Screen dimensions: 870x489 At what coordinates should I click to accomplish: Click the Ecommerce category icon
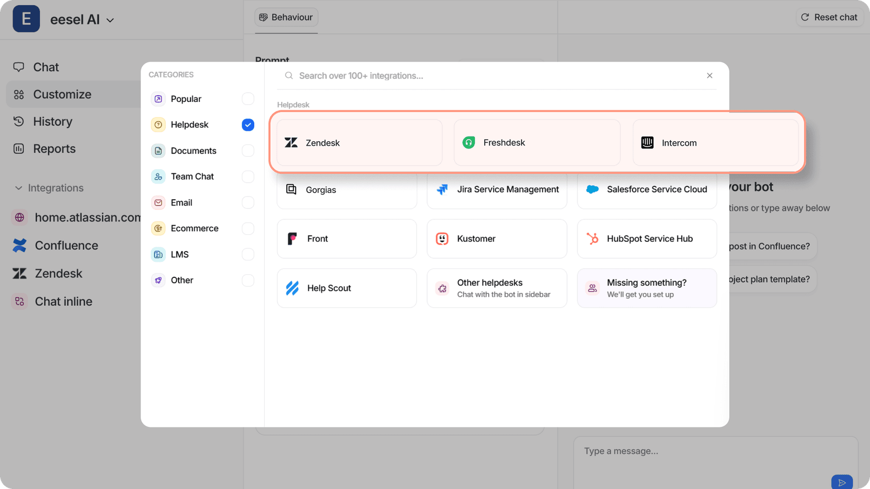click(x=158, y=228)
